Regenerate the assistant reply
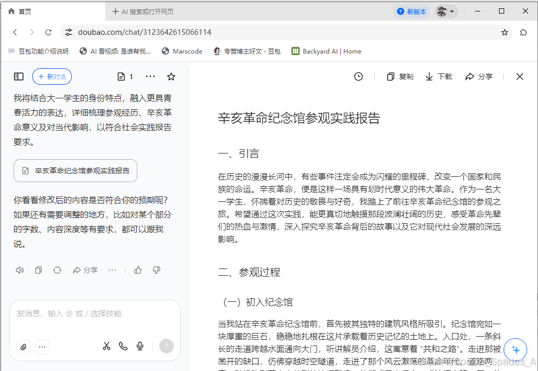Screen dimensions: 538x371 (57, 270)
